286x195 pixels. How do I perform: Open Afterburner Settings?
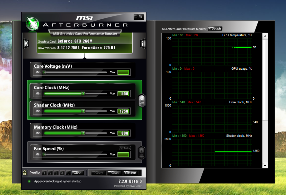click(130, 173)
